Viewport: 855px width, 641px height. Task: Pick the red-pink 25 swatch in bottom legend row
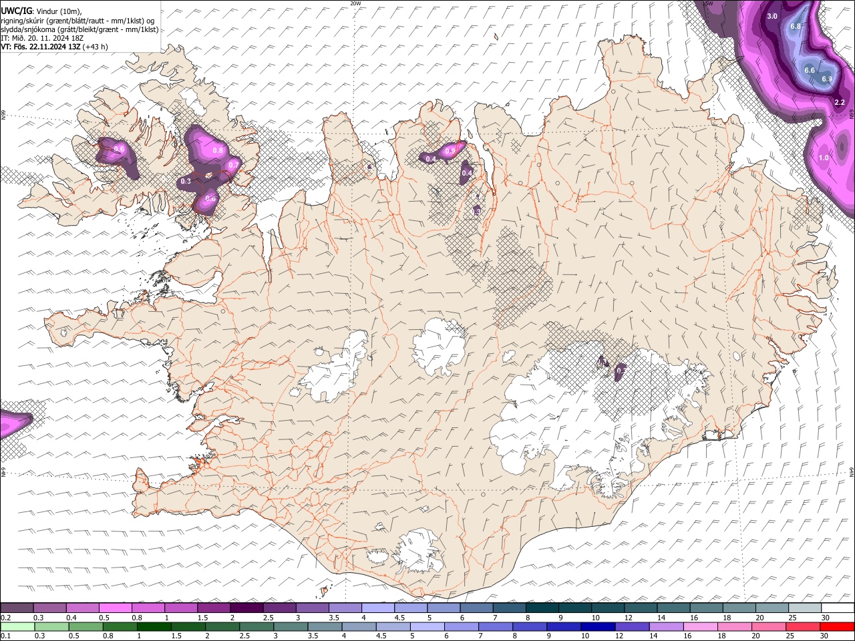point(802,627)
